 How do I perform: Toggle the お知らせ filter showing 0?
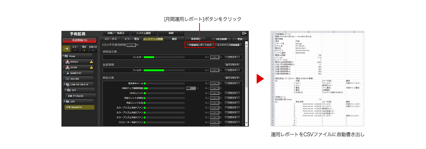(x=93, y=48)
